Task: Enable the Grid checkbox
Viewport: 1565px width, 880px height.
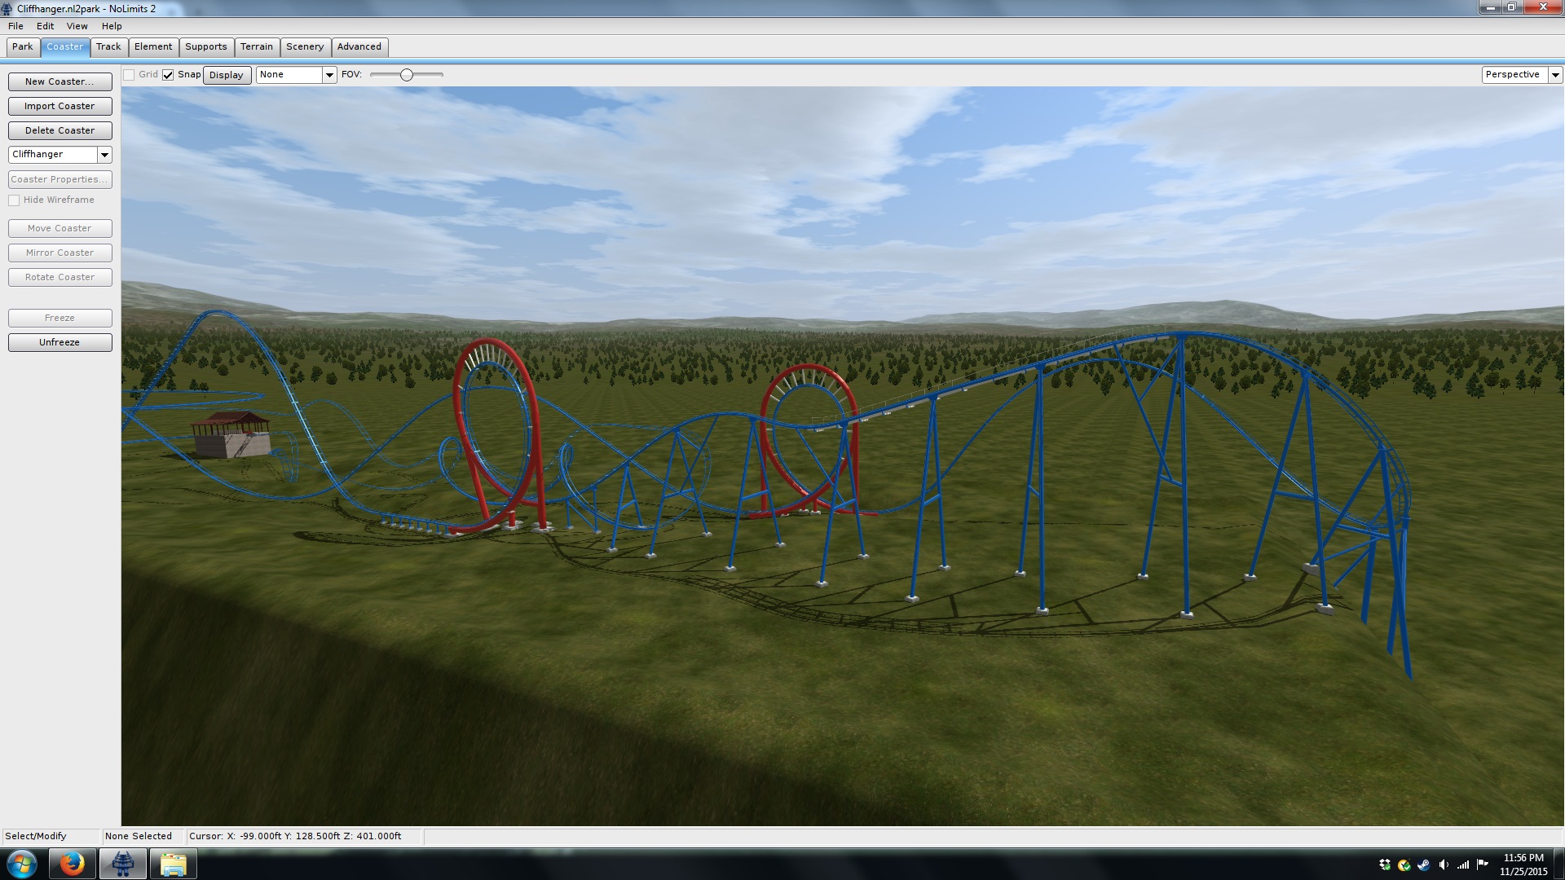Action: [129, 75]
